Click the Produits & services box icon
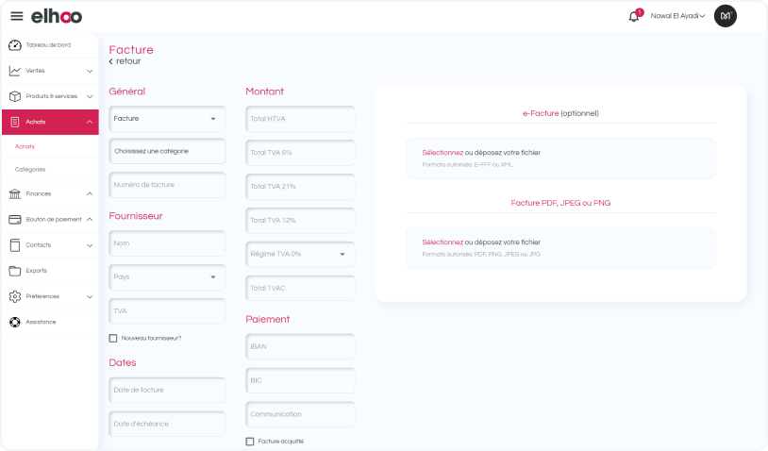Viewport: 768px width, 451px height. coord(15,96)
